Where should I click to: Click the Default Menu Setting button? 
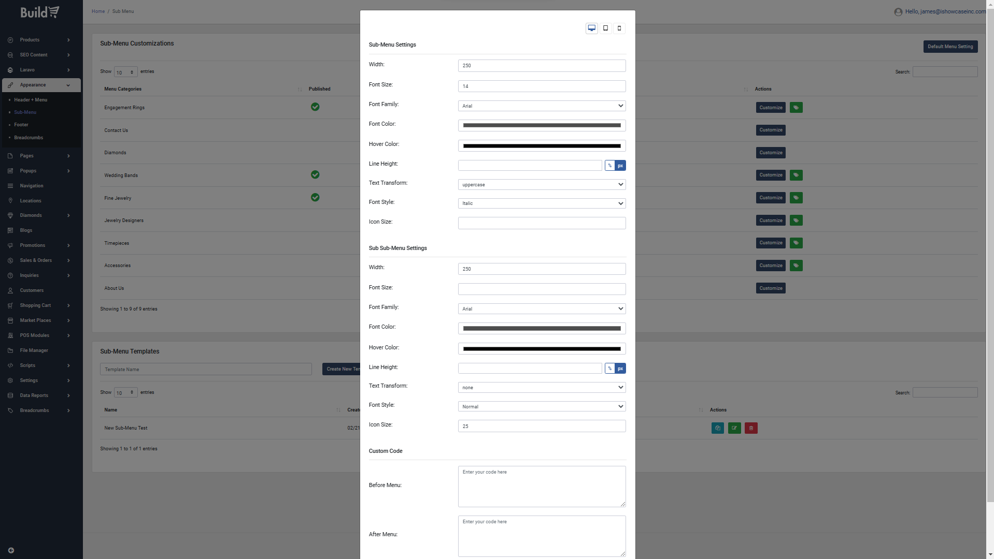[950, 47]
